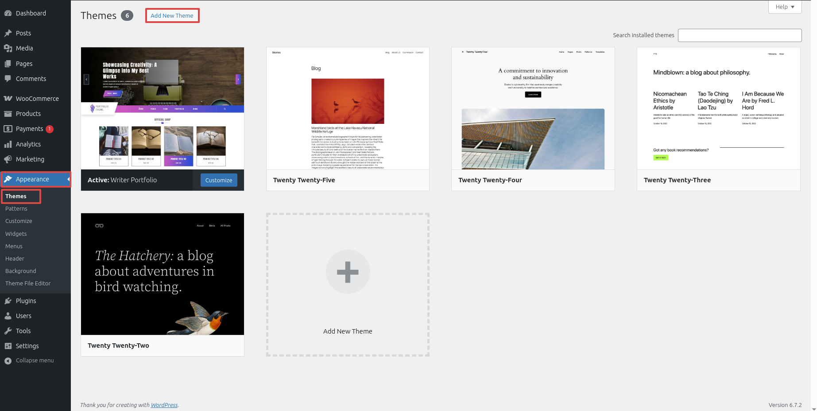Click the Twenty Twenty-Four theme name
The height and width of the screenshot is (411, 817).
tap(490, 180)
